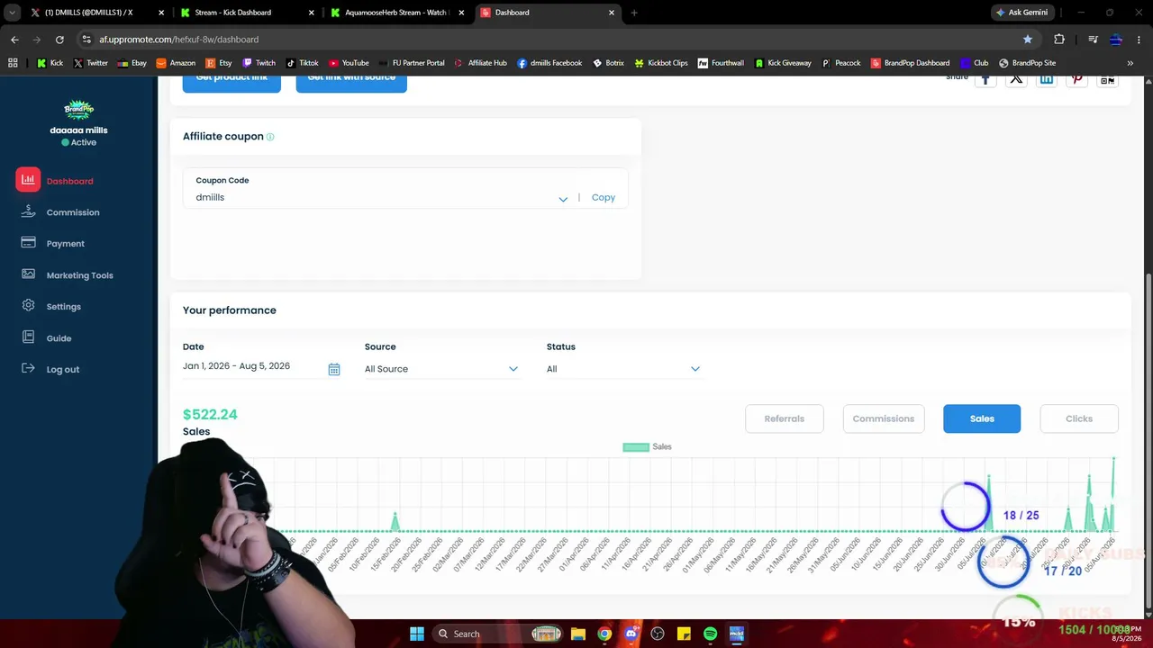
Task: Click the Affiliate coupon info icon
Action: pyautogui.click(x=270, y=137)
